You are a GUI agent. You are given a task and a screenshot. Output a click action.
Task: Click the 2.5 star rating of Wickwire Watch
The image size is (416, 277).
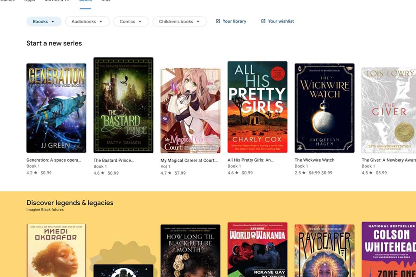point(300,172)
